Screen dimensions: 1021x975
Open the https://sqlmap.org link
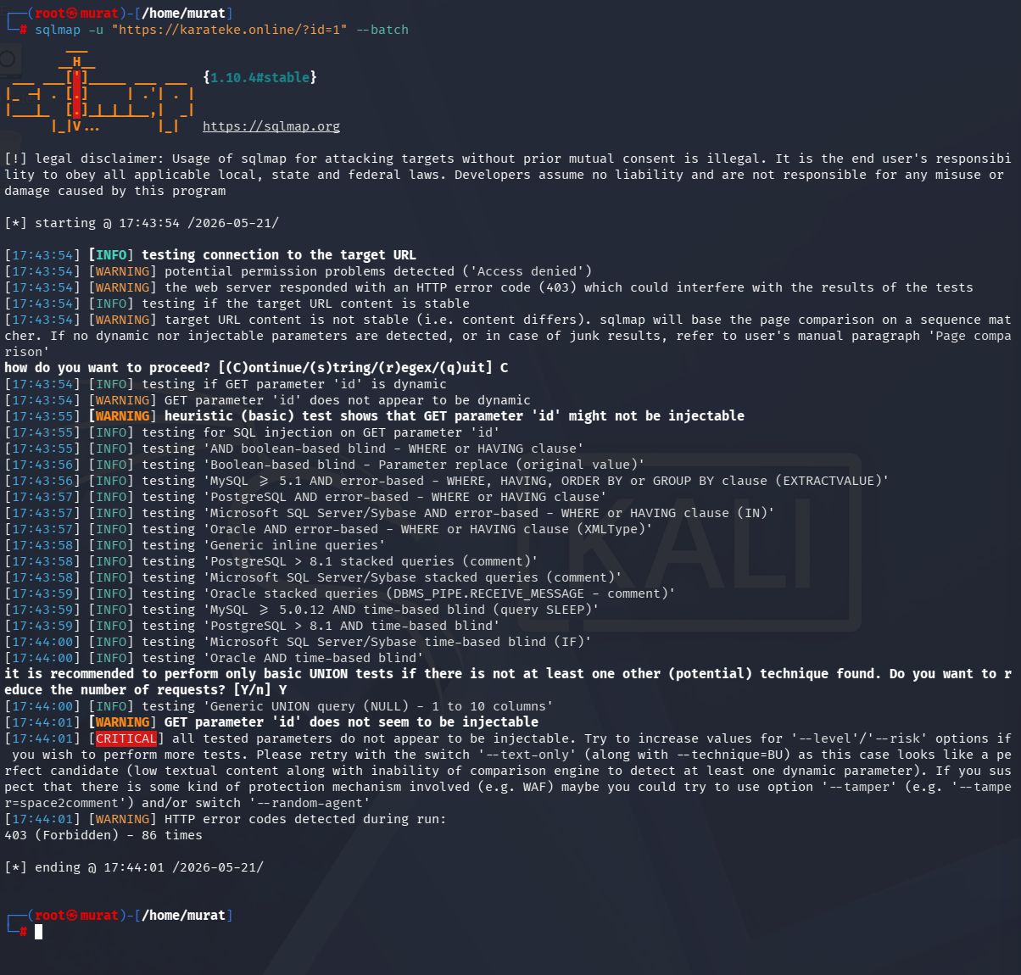[271, 126]
